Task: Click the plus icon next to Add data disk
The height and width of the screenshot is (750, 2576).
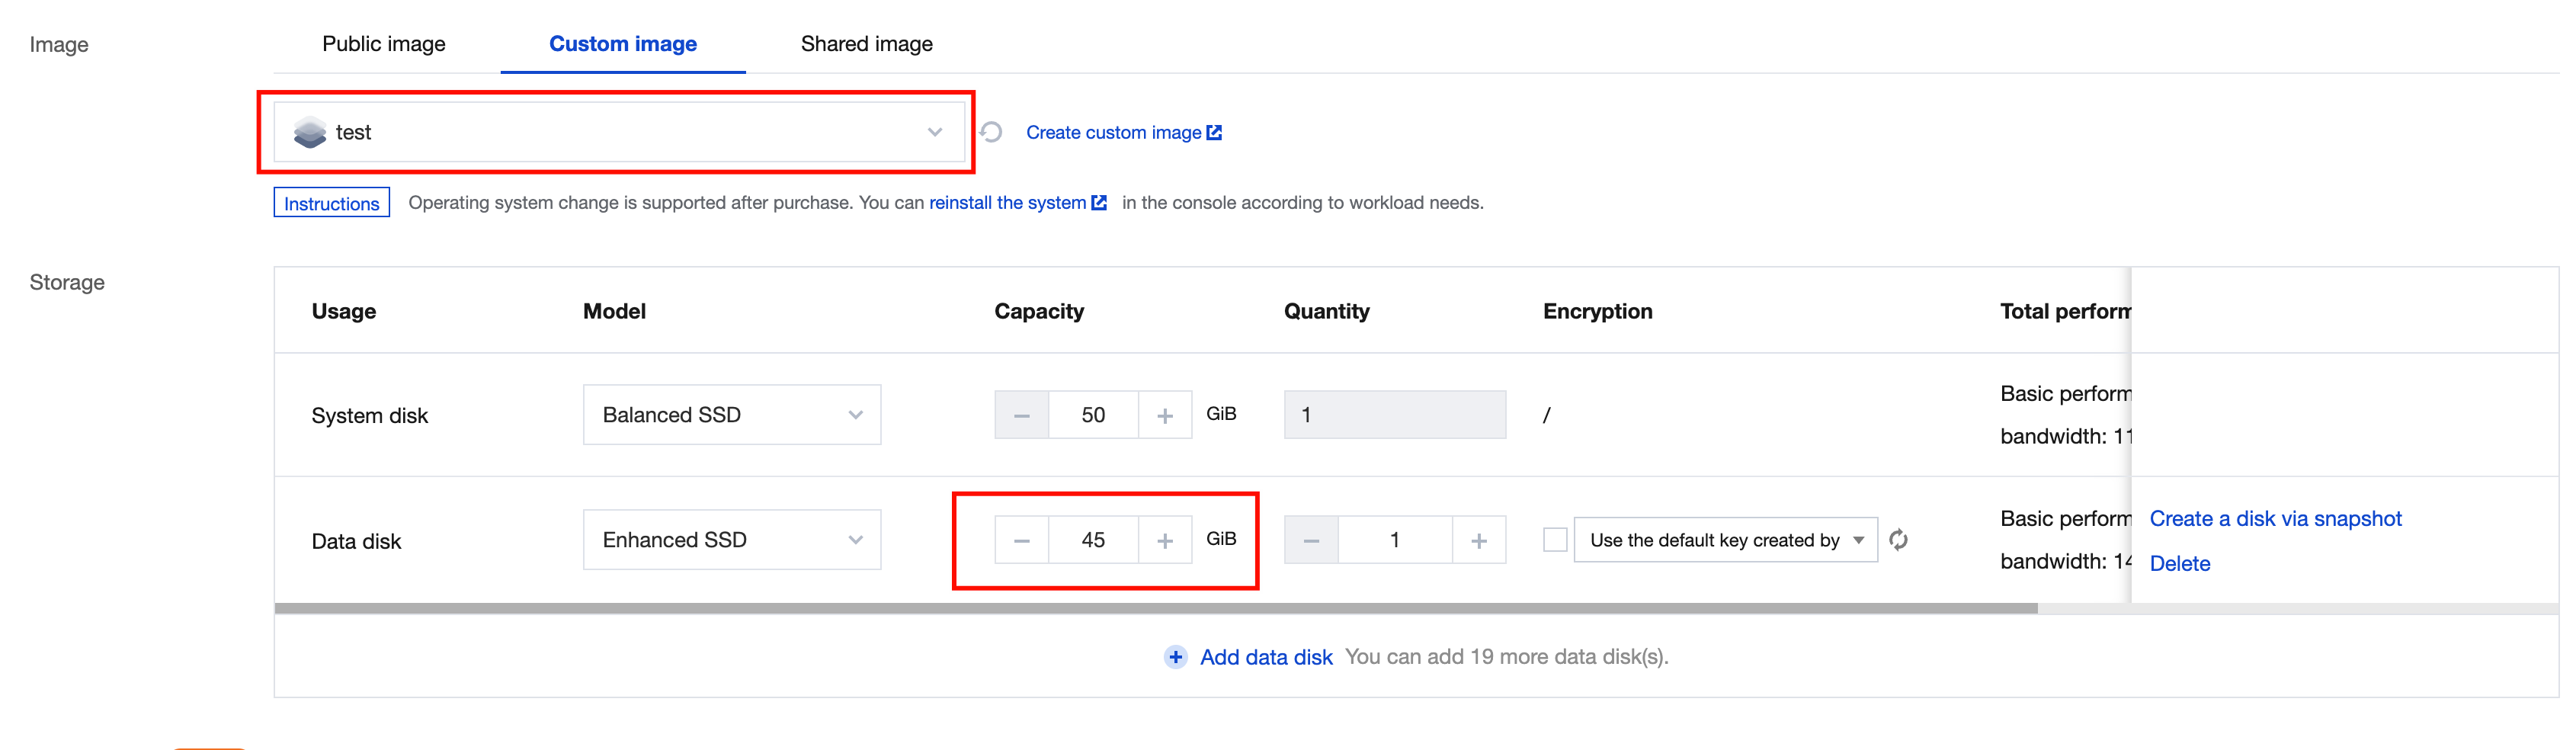Action: (1175, 657)
